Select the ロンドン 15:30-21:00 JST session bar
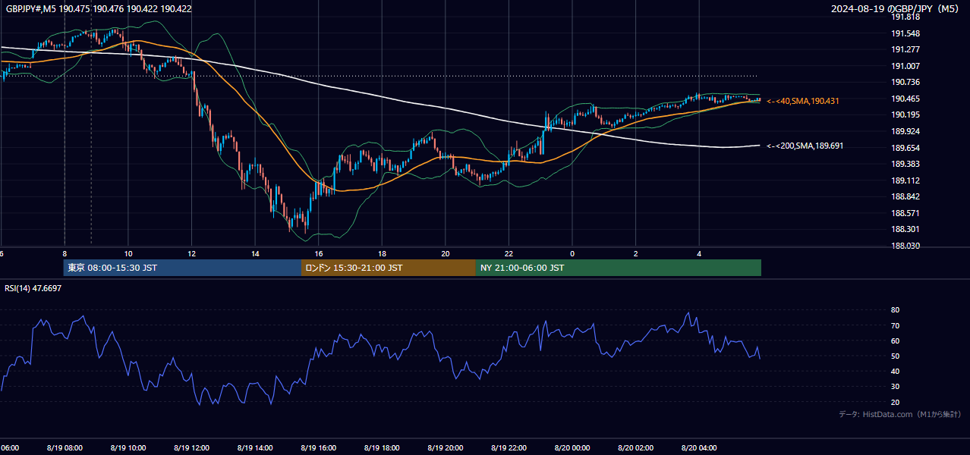 (389, 268)
